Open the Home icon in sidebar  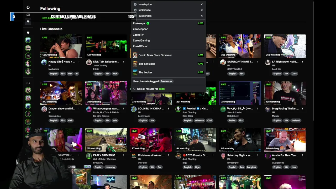click(28, 7)
